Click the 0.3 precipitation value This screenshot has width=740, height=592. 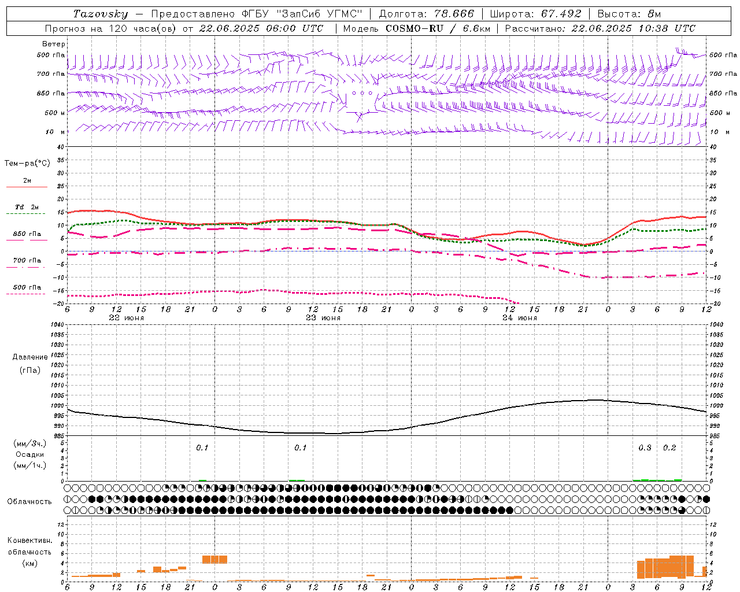pos(645,447)
